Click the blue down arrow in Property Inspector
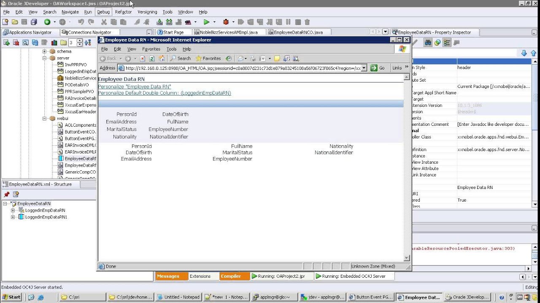Viewport: 540px width, 303px height. [x=524, y=53]
